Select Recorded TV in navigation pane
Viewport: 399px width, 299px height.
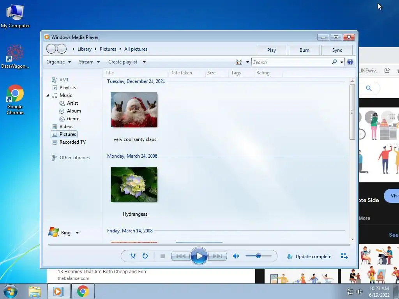point(69,142)
